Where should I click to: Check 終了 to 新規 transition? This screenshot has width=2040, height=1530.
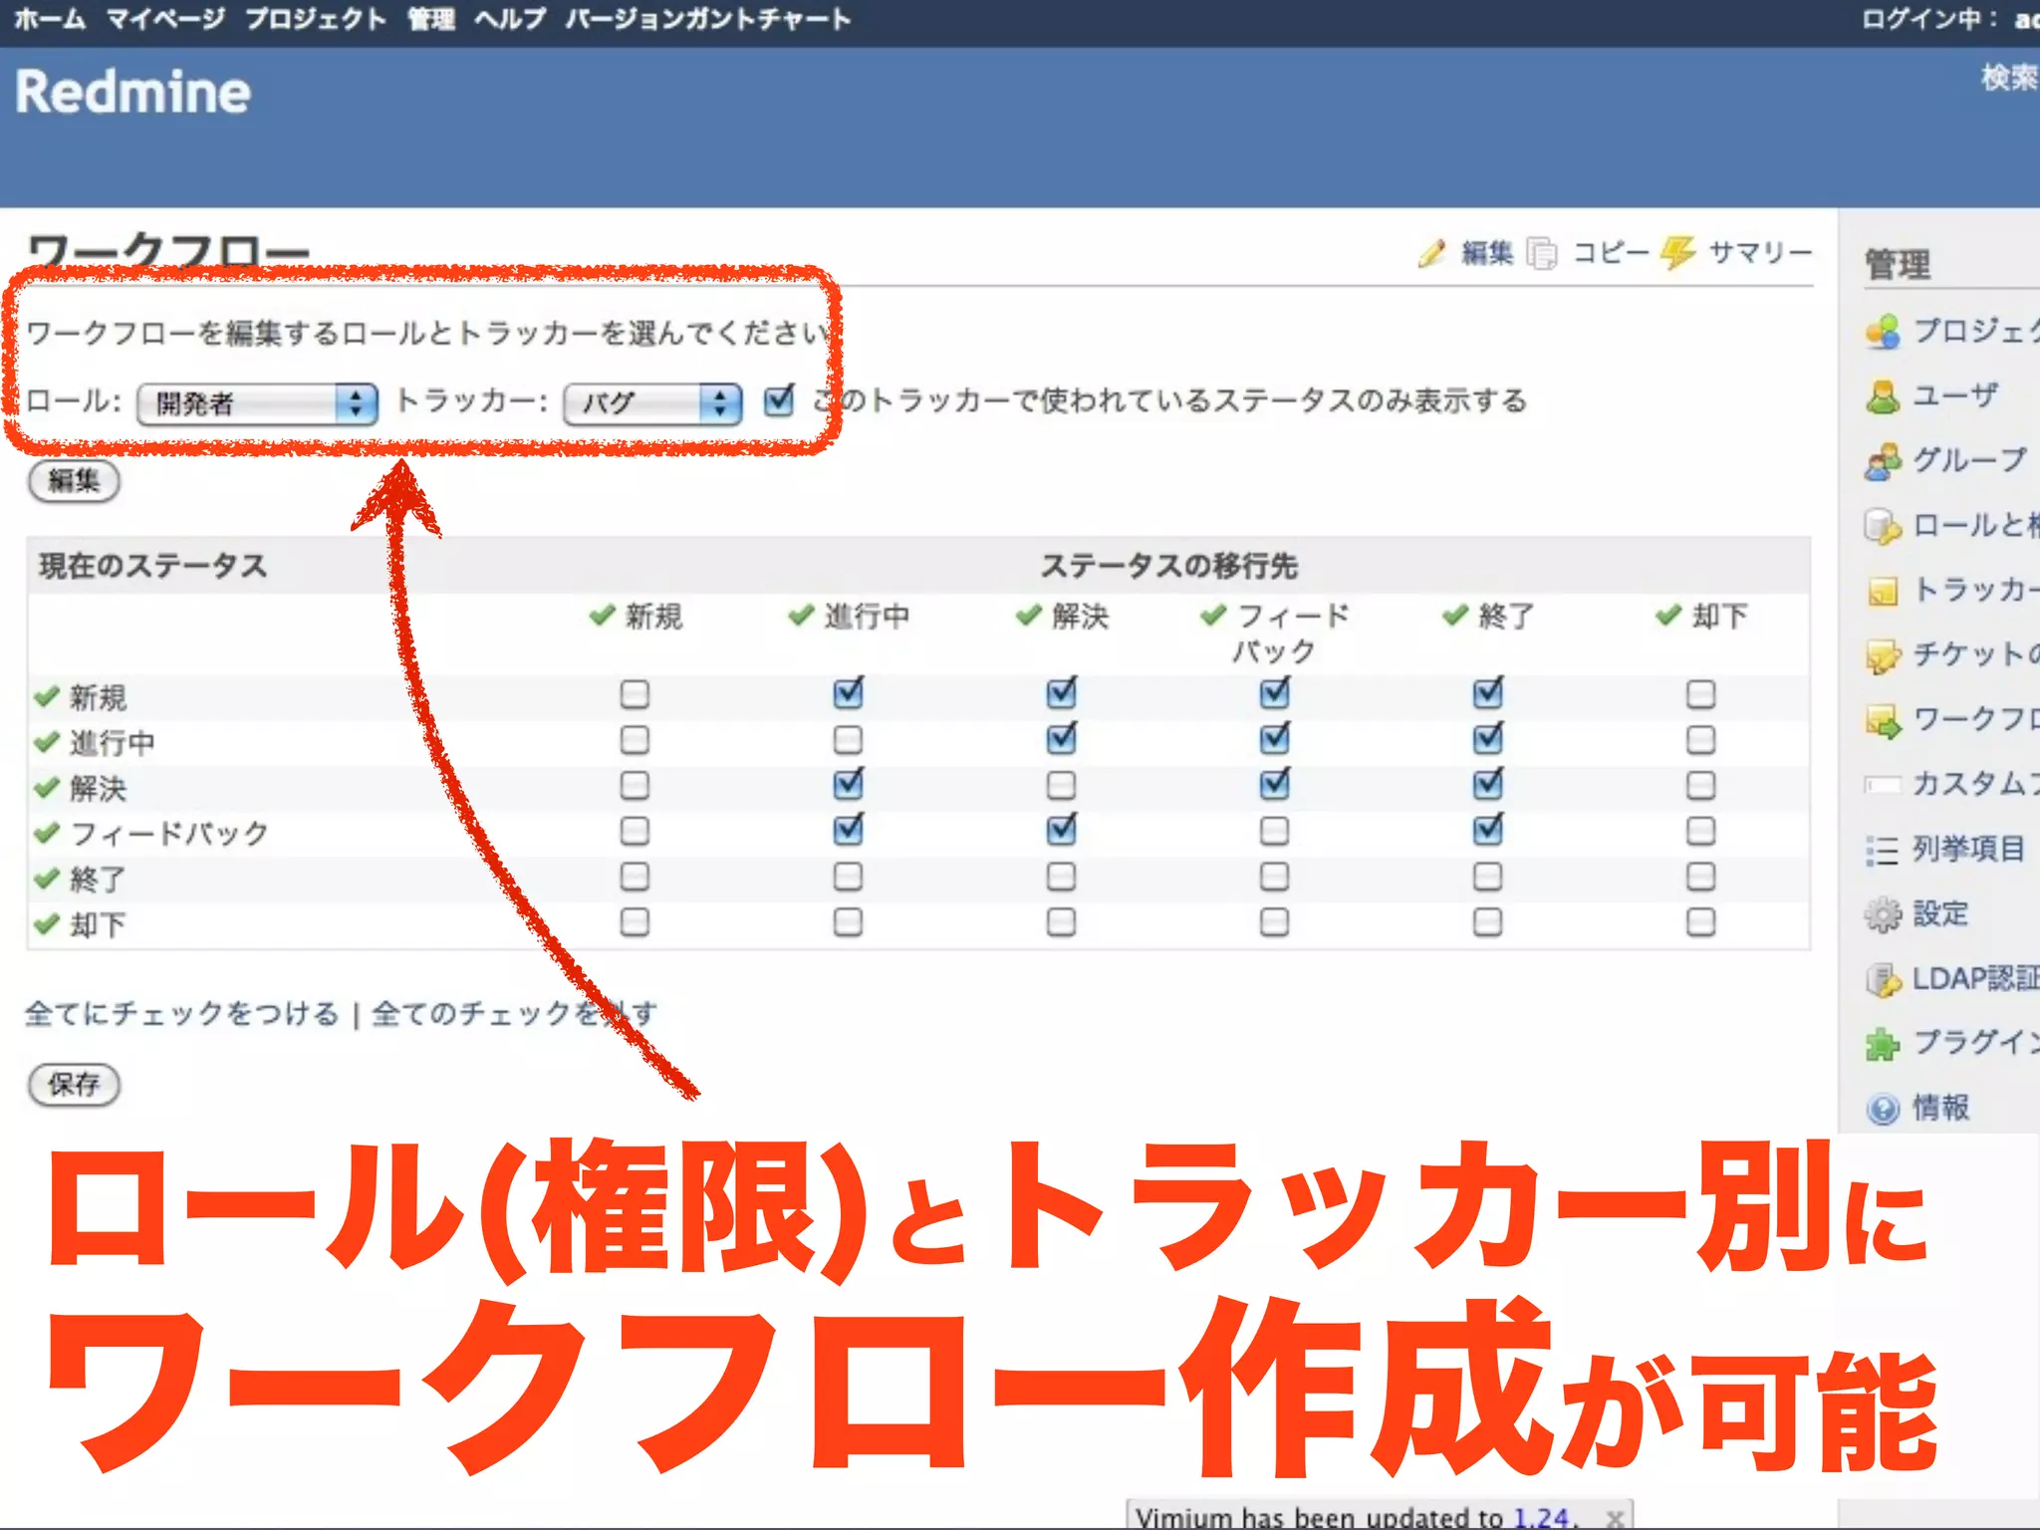coord(635,877)
